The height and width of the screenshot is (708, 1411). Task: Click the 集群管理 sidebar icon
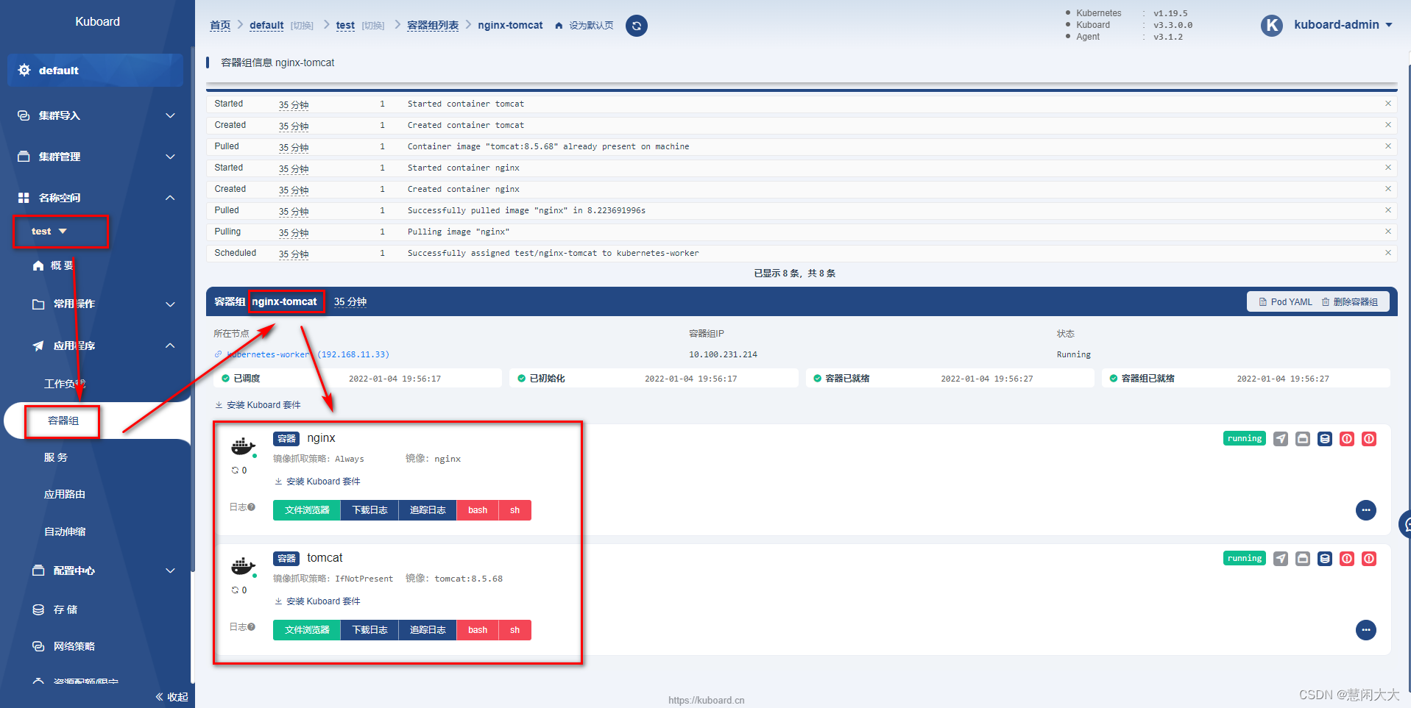tap(24, 157)
